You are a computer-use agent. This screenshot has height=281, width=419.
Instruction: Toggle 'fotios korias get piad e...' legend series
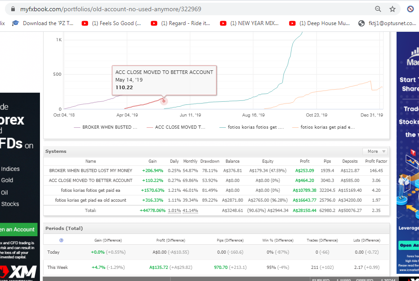coord(323,127)
